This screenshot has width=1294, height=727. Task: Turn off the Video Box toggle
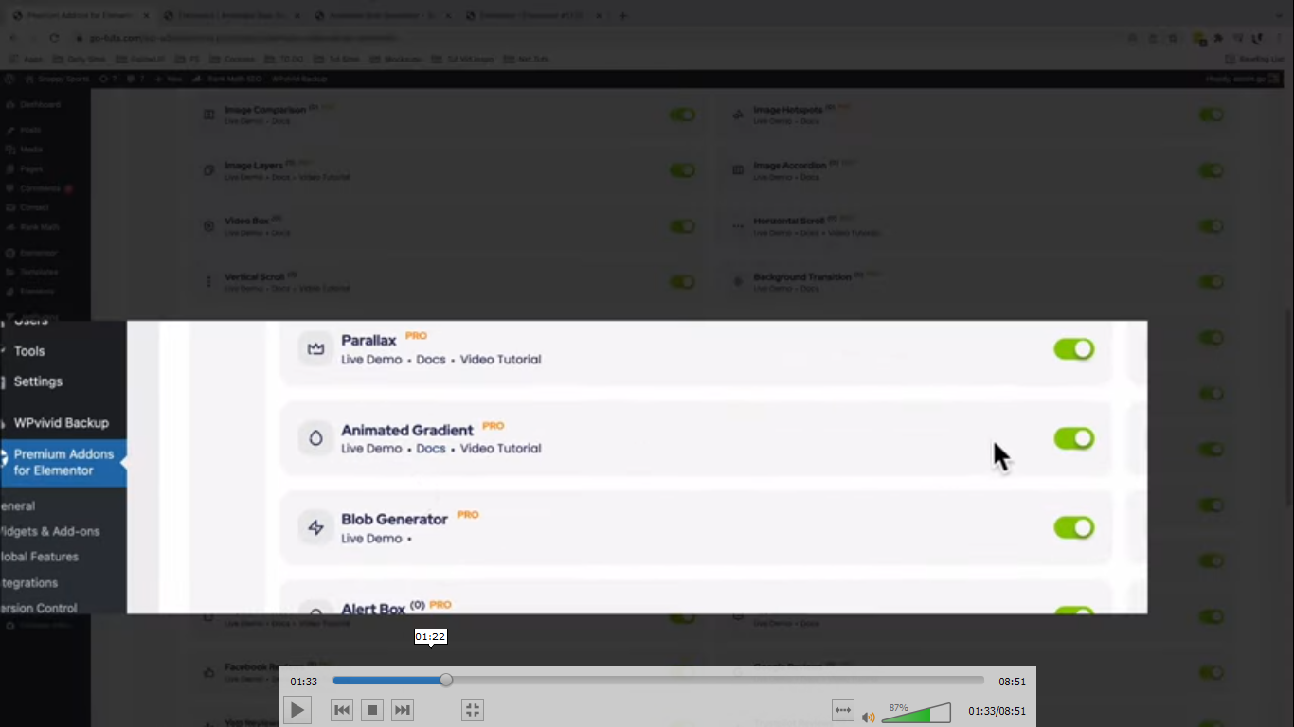(682, 226)
